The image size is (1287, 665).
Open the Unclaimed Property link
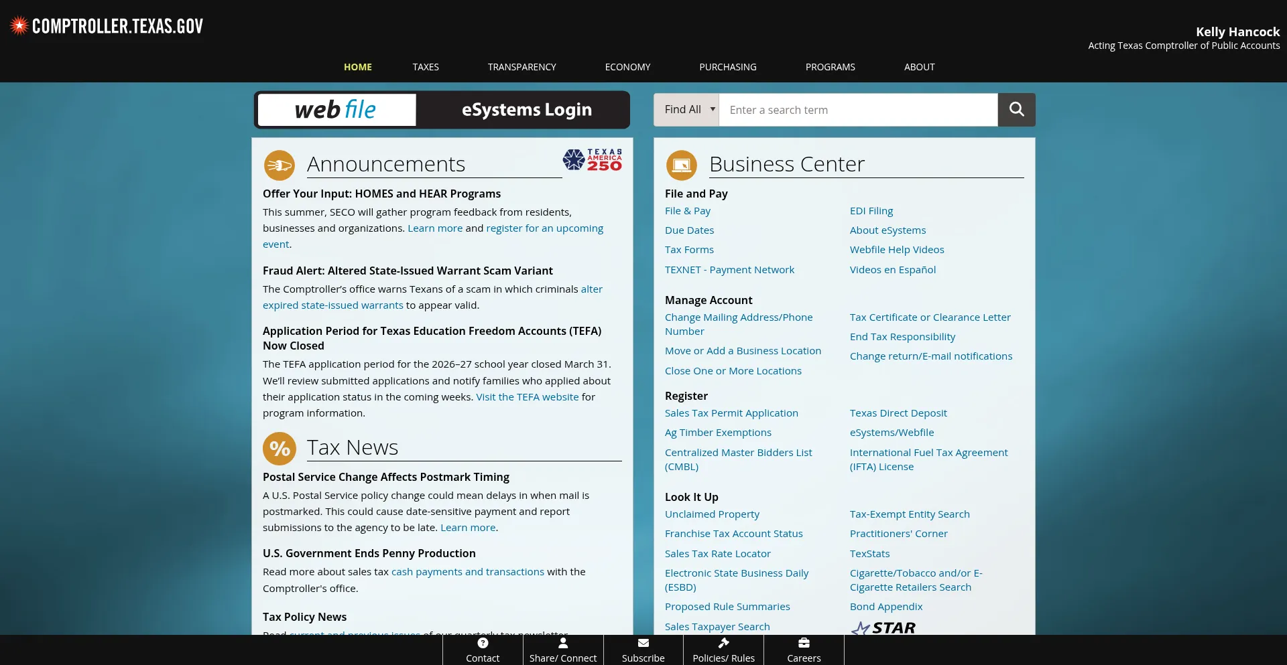pos(712,514)
